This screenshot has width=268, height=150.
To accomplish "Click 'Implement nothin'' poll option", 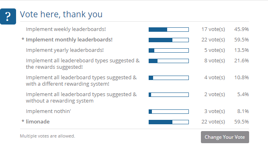I will tap(48, 111).
